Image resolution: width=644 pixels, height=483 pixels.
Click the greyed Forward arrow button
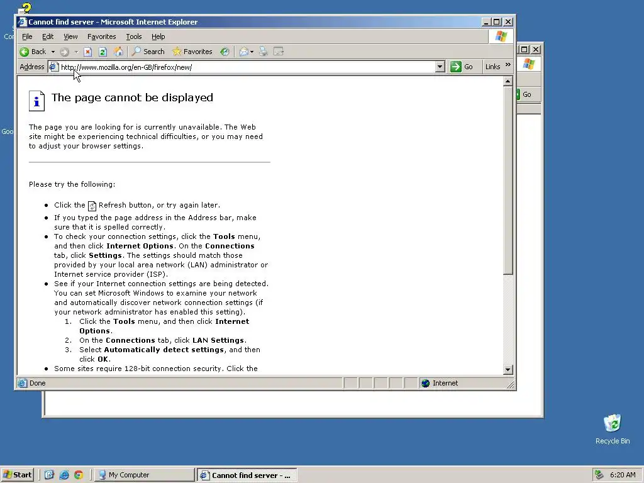pos(64,52)
